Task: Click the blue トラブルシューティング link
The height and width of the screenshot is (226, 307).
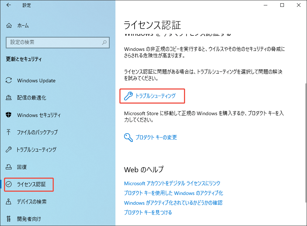Action: [155, 96]
